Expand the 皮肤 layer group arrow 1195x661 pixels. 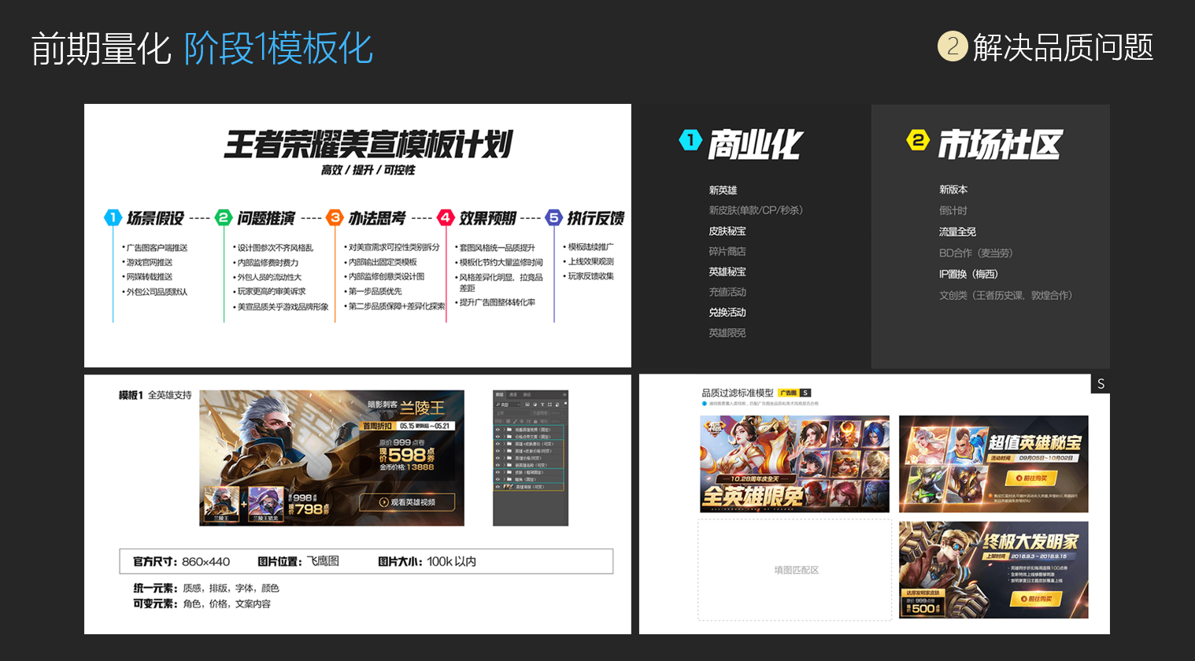coord(505,472)
